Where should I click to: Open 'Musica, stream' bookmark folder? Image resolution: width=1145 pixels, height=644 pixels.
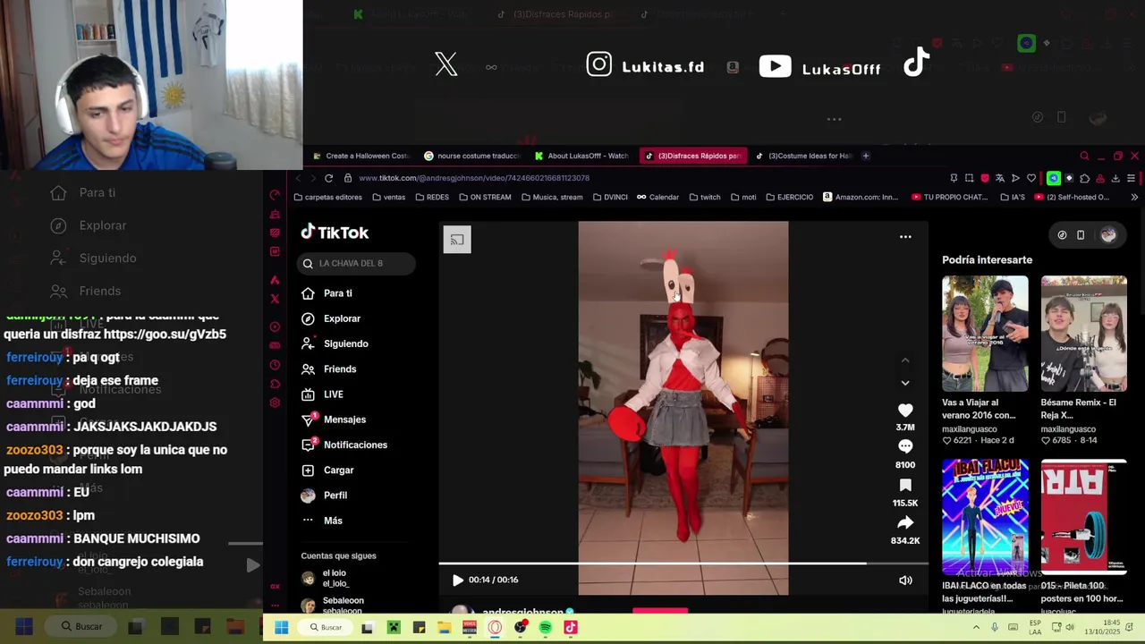pos(552,197)
